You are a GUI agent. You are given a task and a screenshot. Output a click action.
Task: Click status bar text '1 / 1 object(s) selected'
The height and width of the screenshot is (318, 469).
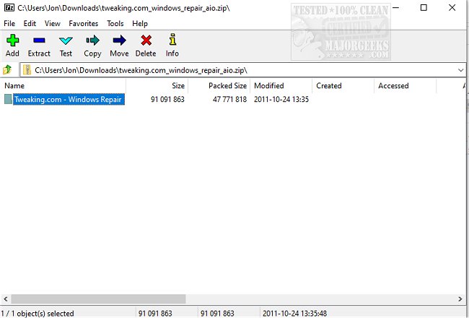tap(38, 314)
